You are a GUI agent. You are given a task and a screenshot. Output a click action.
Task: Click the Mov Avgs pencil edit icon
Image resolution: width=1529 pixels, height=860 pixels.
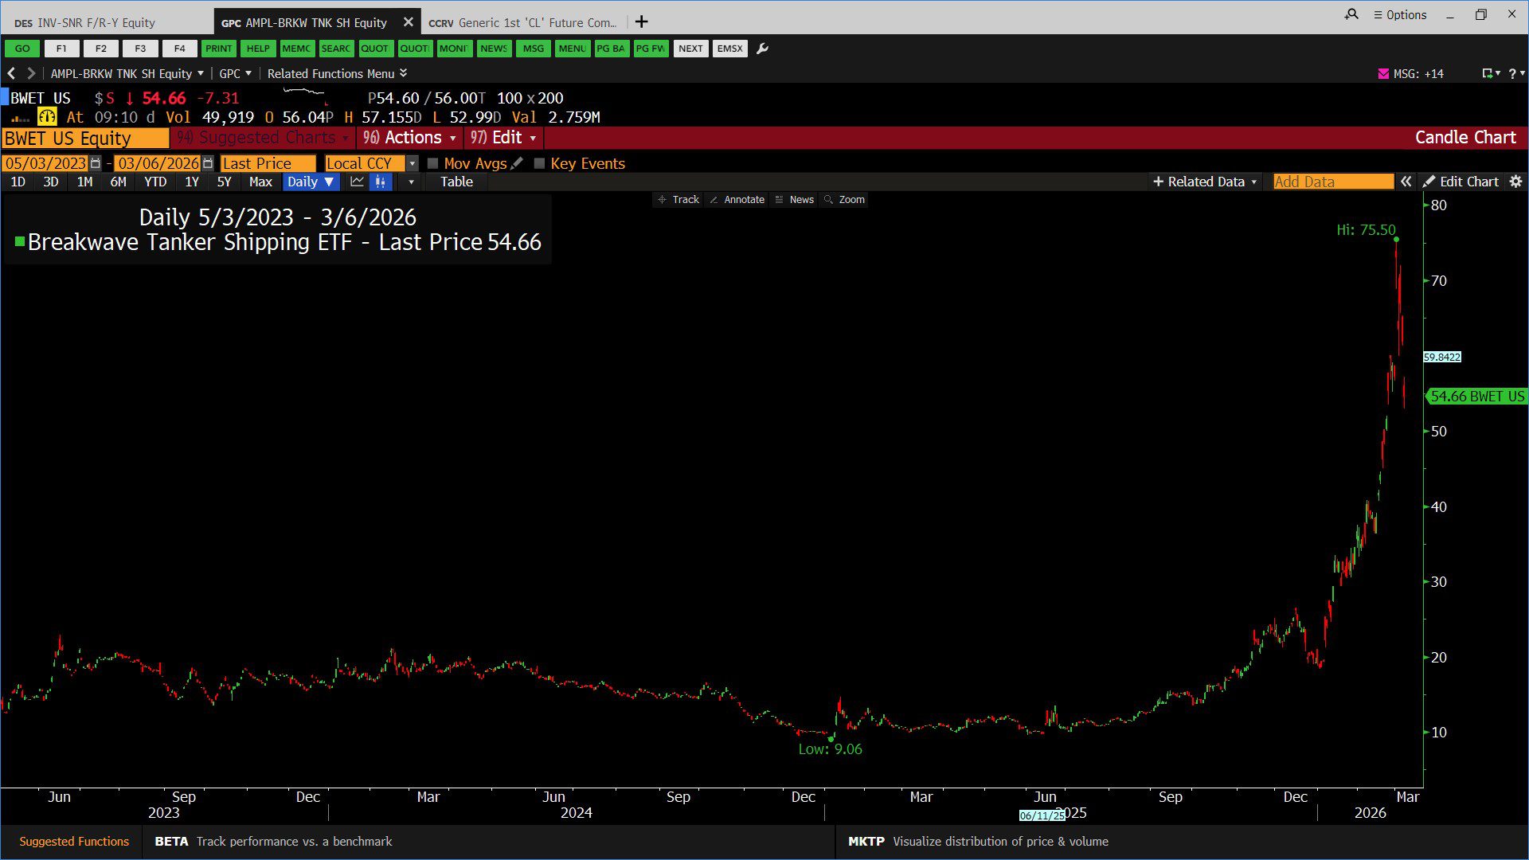pos(518,163)
